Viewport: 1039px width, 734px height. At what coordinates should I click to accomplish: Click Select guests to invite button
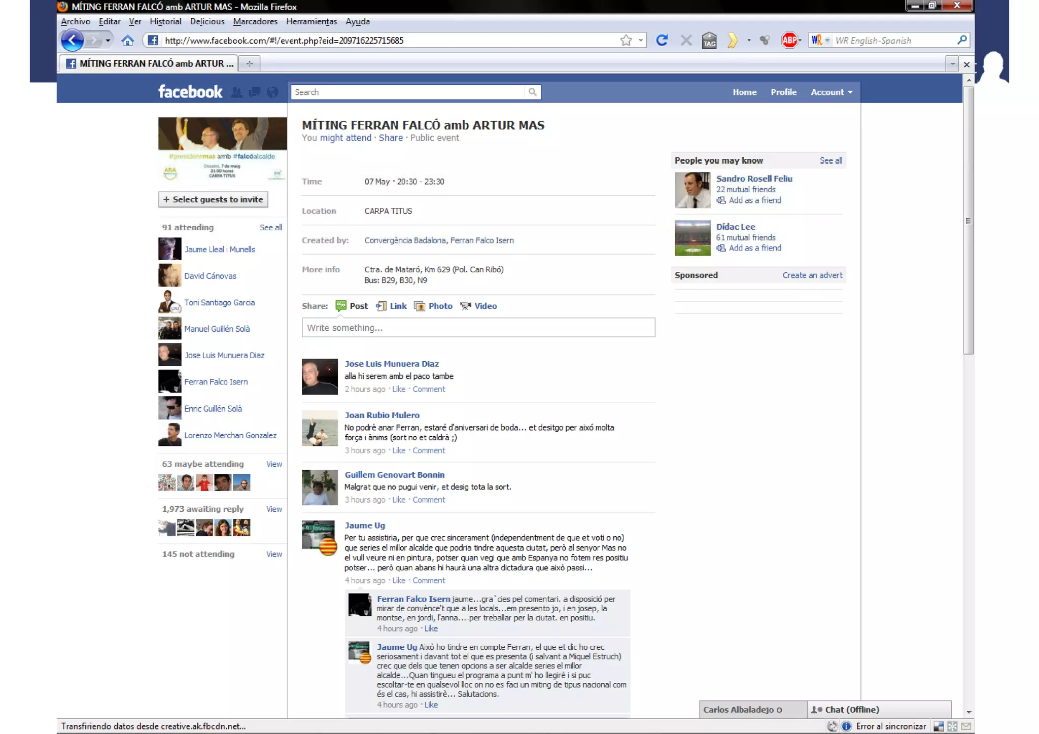point(213,199)
